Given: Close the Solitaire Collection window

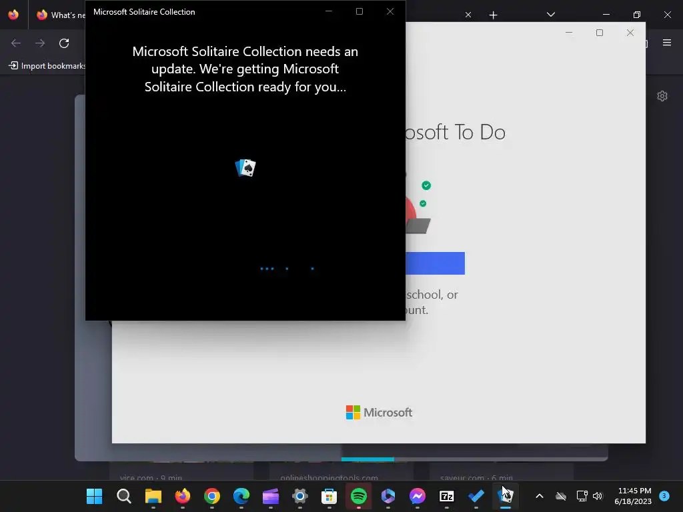Looking at the screenshot, I should tap(390, 11).
